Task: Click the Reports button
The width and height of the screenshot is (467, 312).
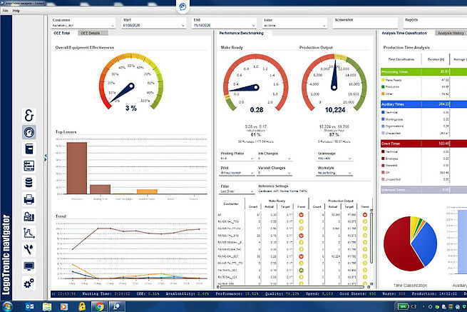Action: [435, 23]
